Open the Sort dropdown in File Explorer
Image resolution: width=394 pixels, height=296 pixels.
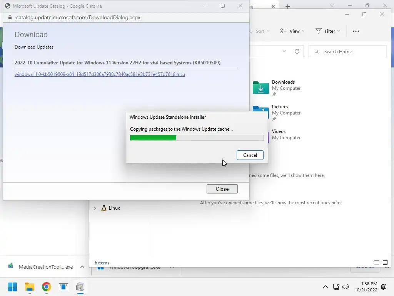click(x=260, y=31)
